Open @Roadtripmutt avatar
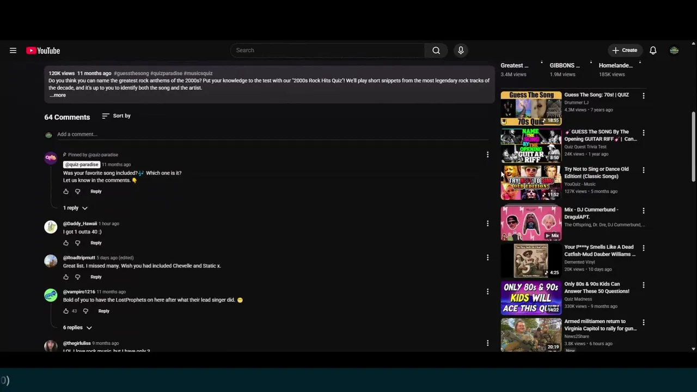The width and height of the screenshot is (697, 392). [51, 261]
